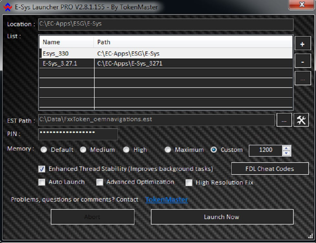Enable Auto Launch
316x243 pixels.
coord(41,182)
